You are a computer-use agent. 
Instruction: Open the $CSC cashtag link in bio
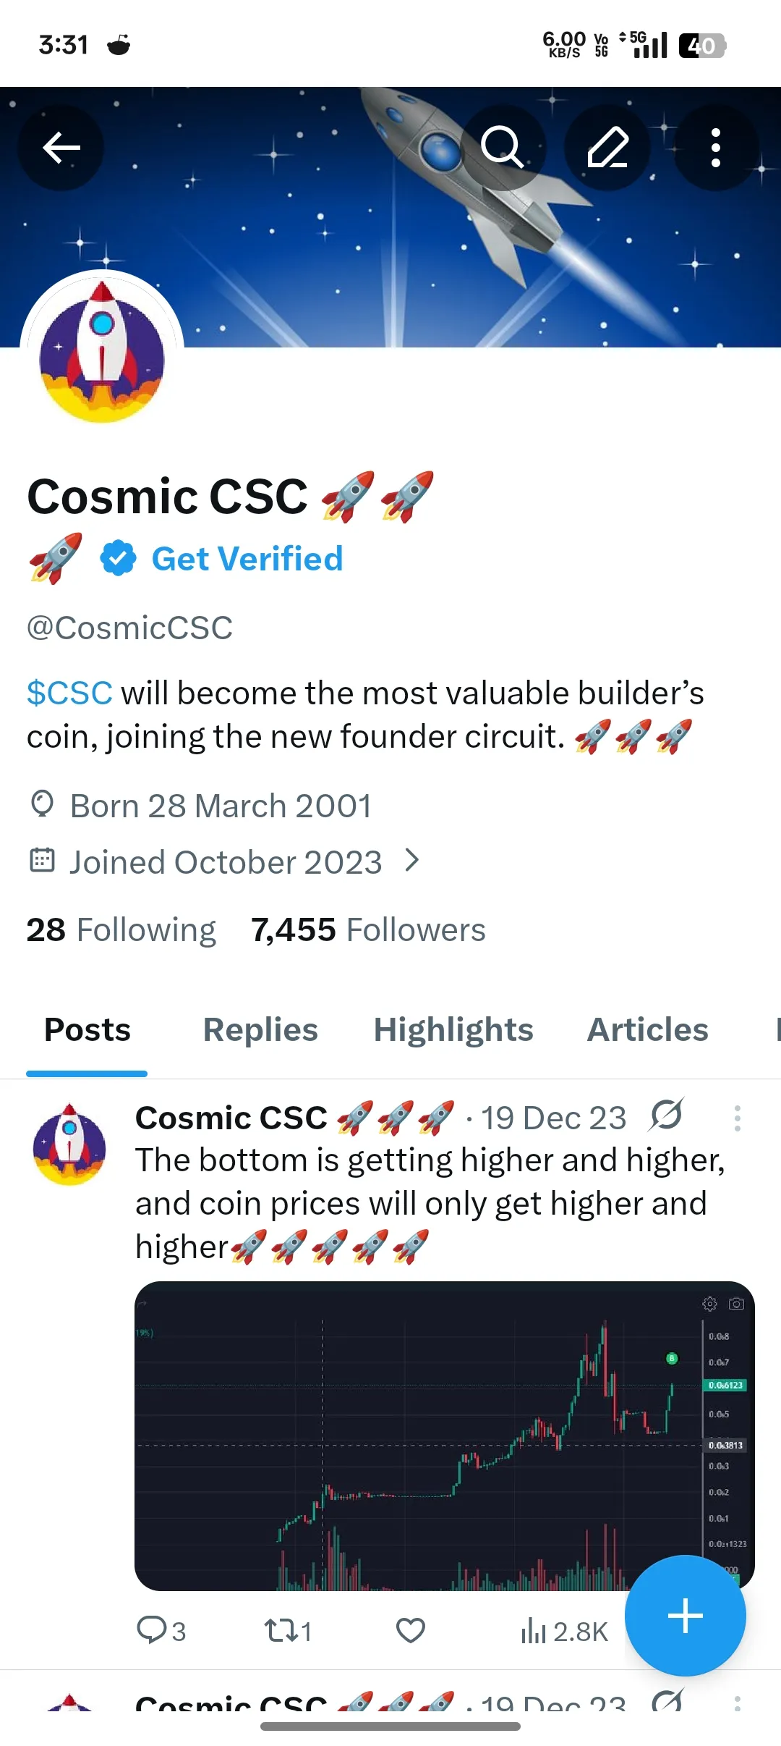69,693
